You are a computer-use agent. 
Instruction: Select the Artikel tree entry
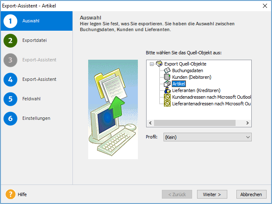179,84
